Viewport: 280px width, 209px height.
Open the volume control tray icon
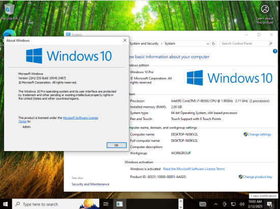point(242,204)
